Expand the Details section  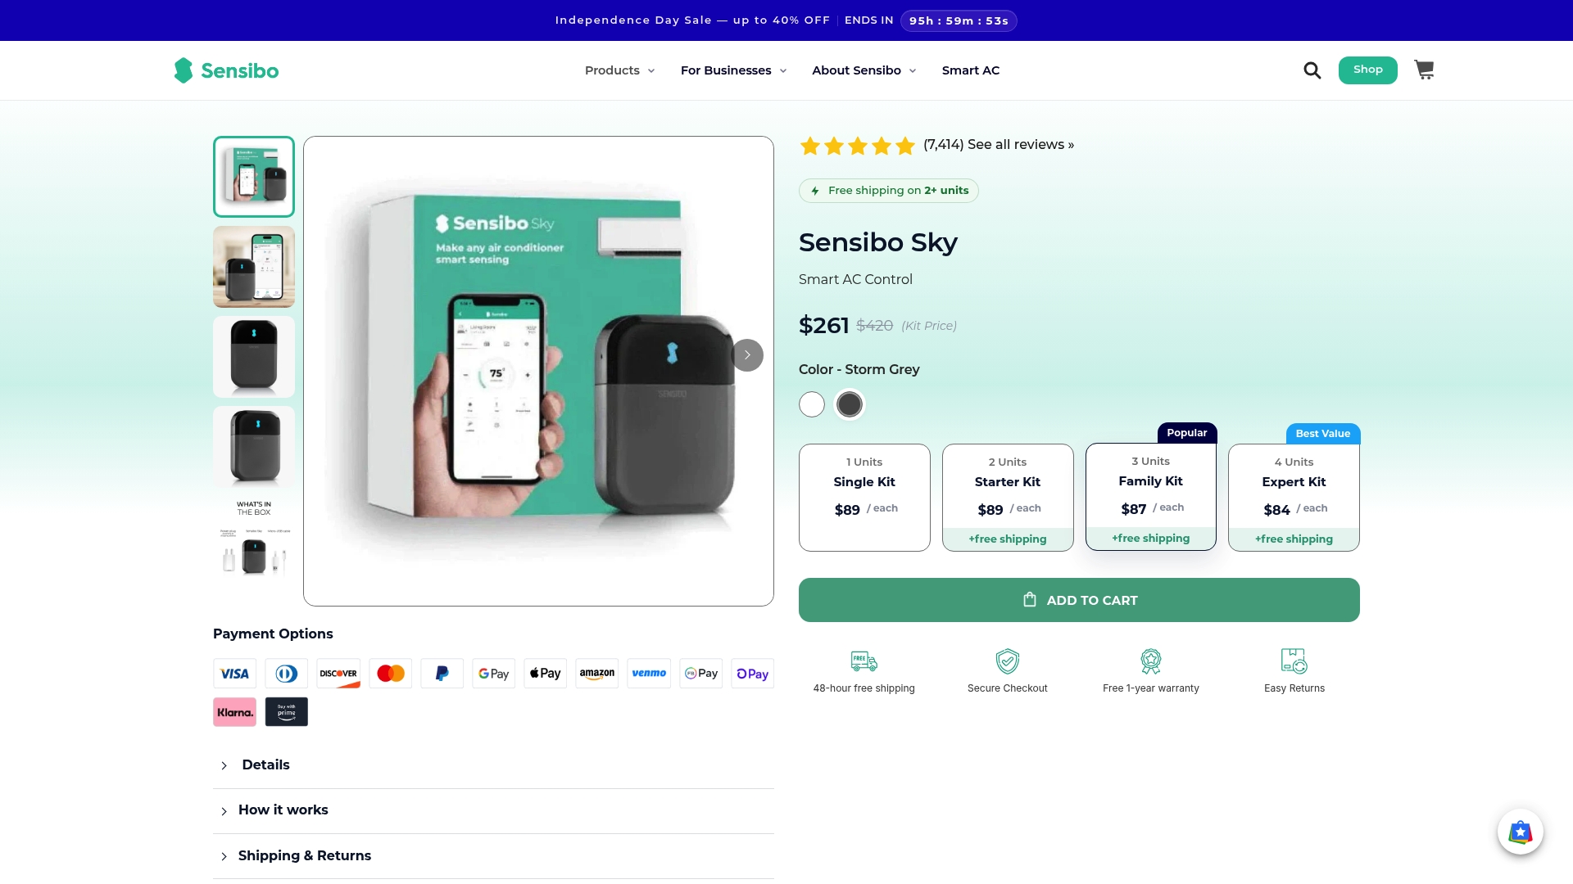click(493, 765)
